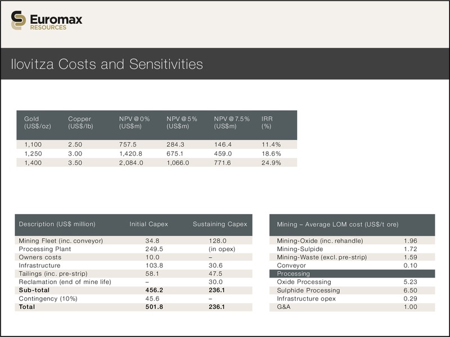Select the 'Mining-Sulpide' row label
This screenshot has width=450, height=337.
pyautogui.click(x=300, y=249)
